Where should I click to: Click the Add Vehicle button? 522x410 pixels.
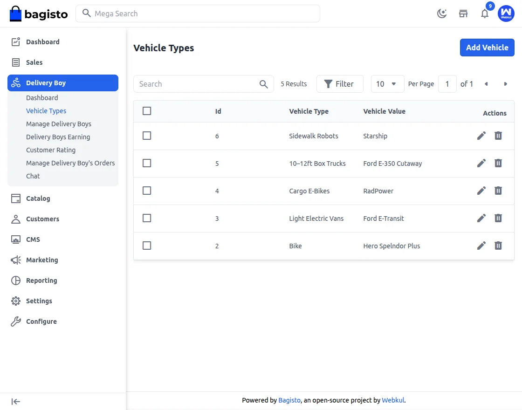pyautogui.click(x=487, y=48)
